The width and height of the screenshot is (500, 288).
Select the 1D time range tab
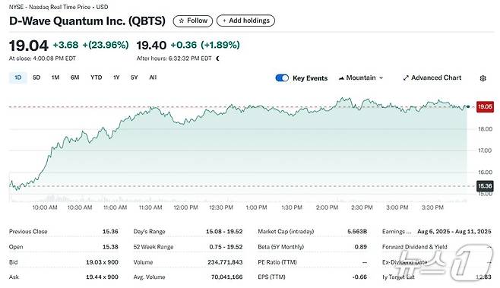pos(18,78)
